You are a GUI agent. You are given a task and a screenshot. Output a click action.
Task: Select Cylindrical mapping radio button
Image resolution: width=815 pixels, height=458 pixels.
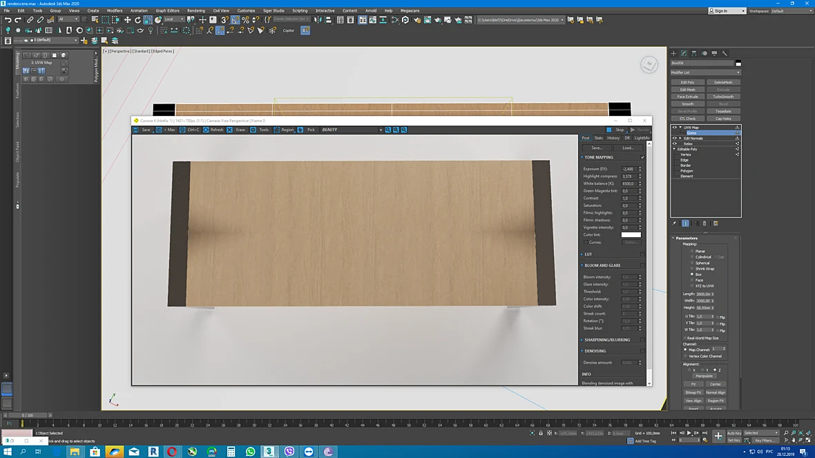coord(692,257)
